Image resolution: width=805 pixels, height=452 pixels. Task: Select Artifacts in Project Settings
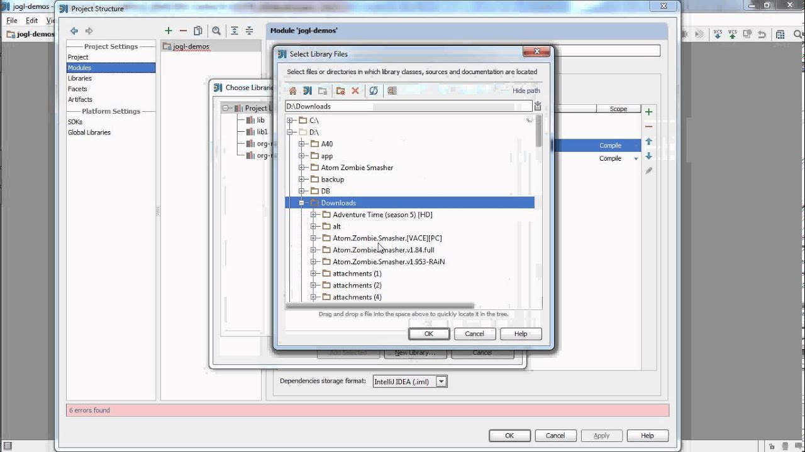pos(80,99)
